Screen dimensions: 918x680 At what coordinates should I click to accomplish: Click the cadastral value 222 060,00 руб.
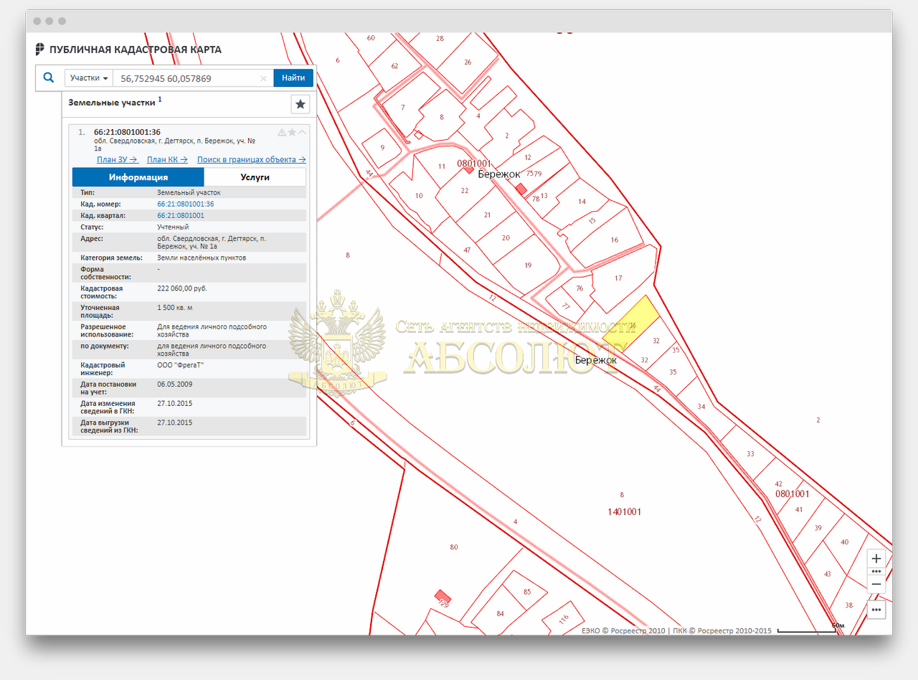(182, 288)
